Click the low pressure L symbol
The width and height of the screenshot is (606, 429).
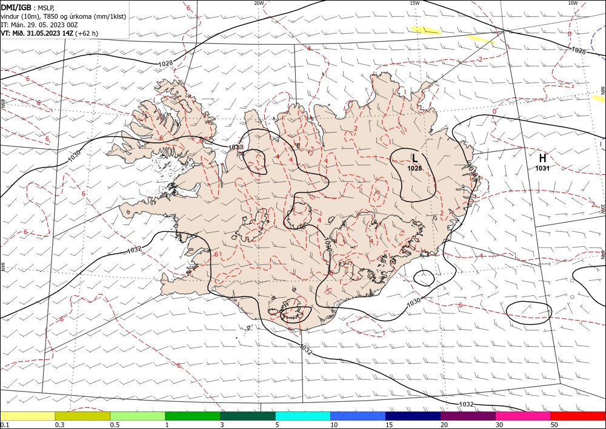[415, 158]
